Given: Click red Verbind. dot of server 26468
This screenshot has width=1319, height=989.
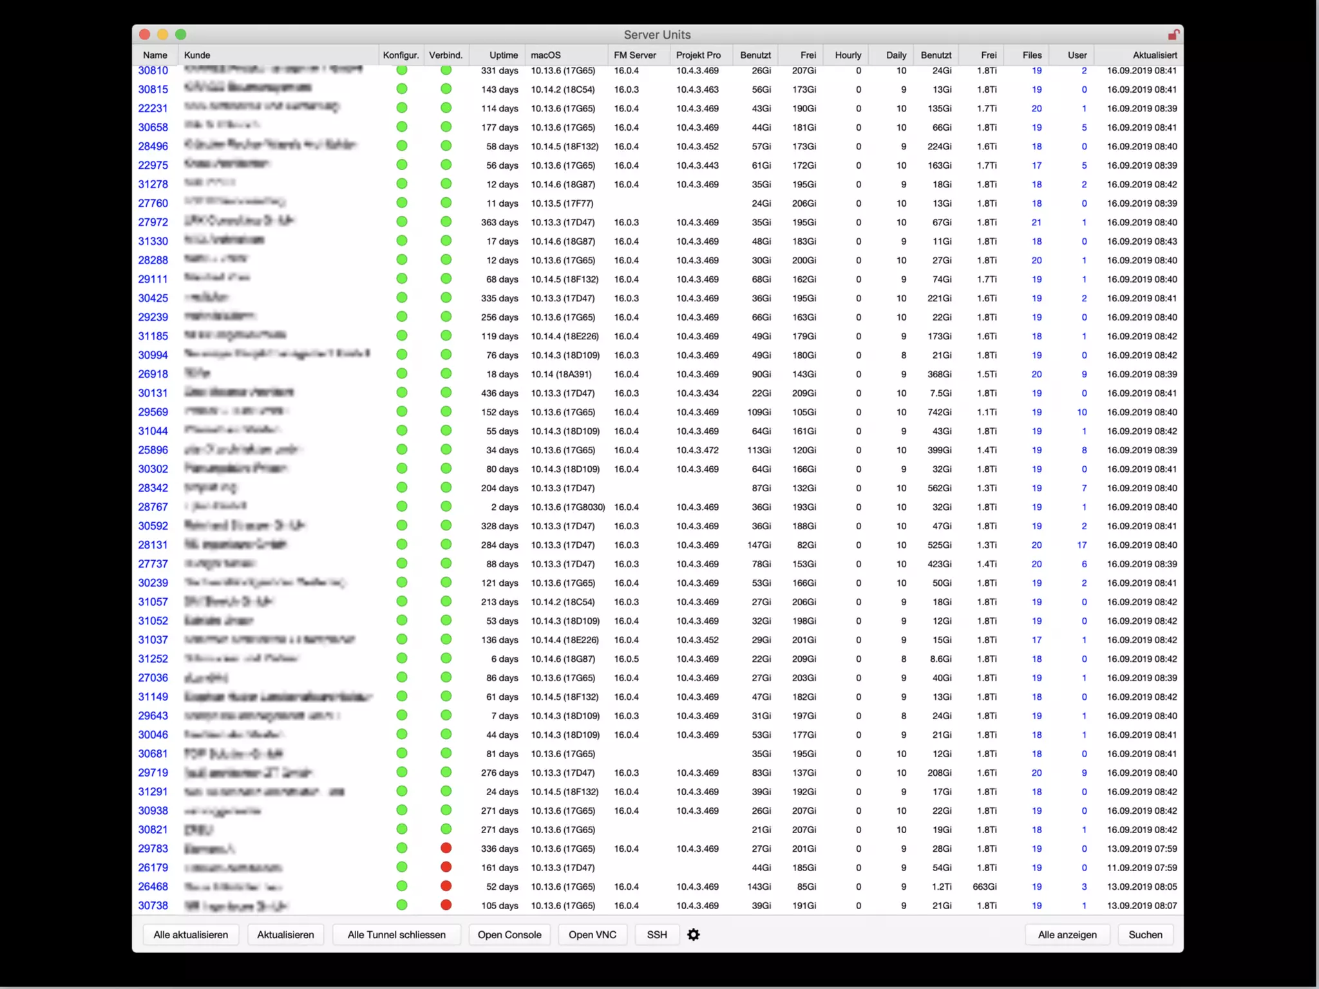Looking at the screenshot, I should coord(446,886).
